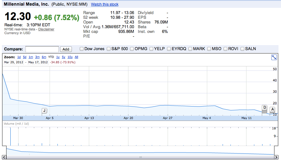Click the left scroll arrow below chart
The height and width of the screenshot is (161, 281).
[x=4, y=157]
